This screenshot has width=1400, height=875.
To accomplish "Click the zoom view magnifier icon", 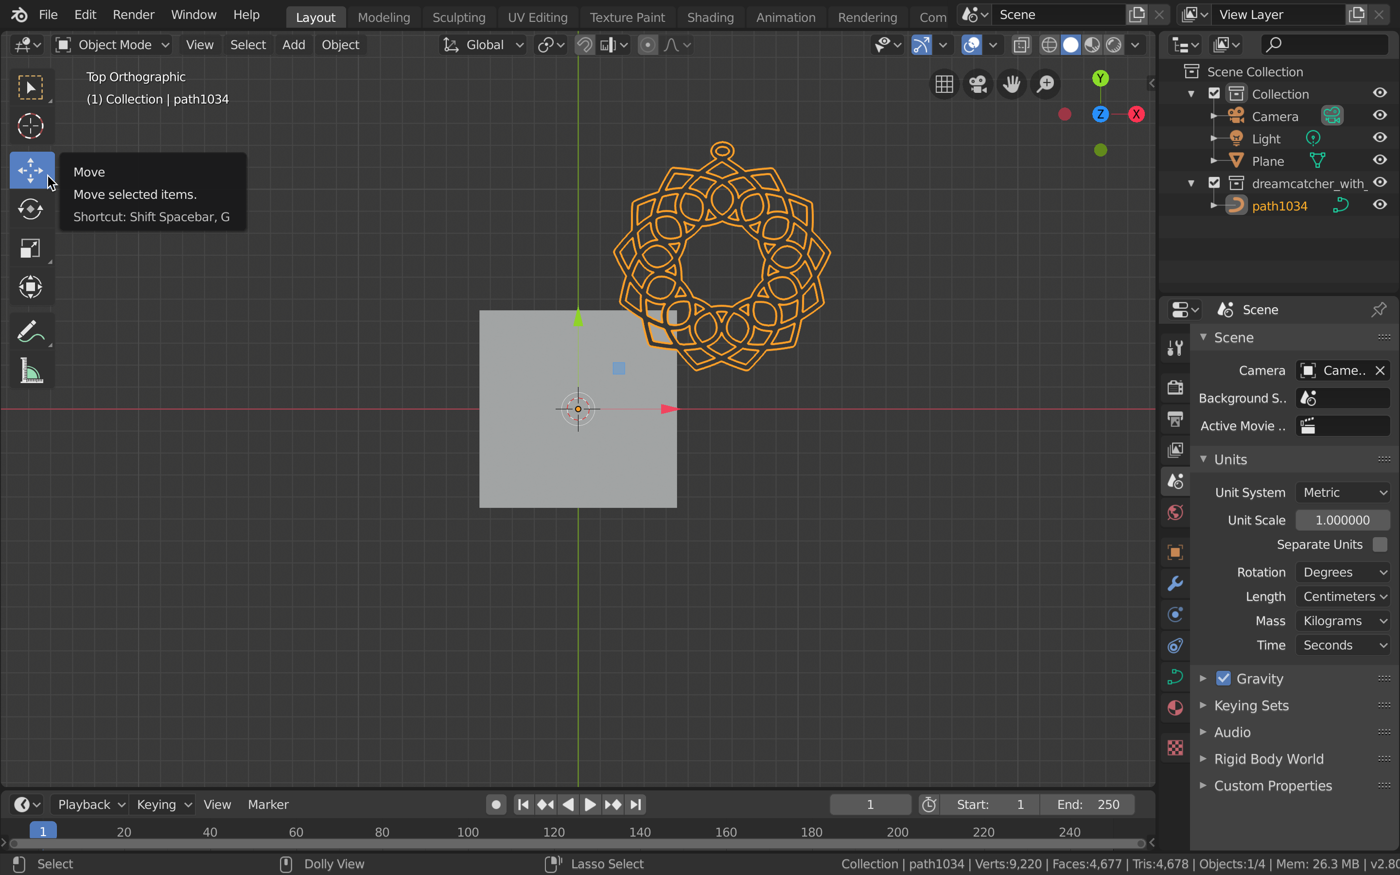I will click(x=1045, y=84).
